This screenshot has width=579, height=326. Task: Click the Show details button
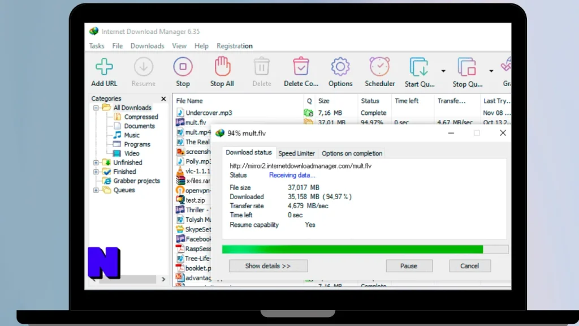268,266
